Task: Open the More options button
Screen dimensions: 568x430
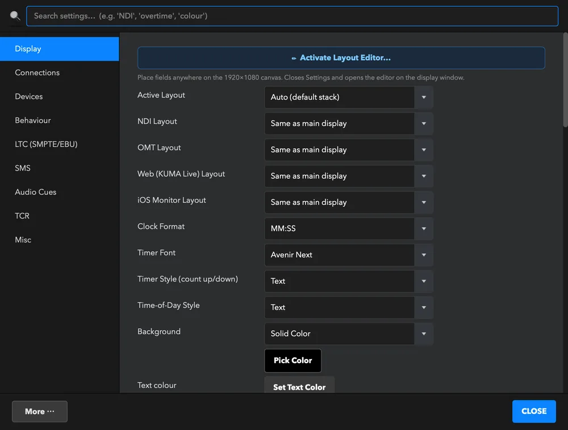Action: [x=40, y=411]
